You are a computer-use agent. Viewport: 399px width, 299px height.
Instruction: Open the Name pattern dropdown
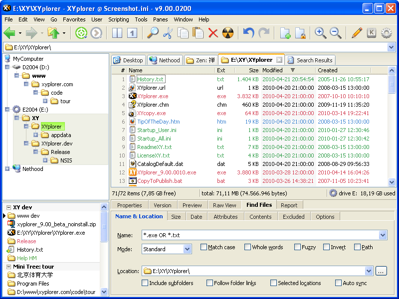(x=383, y=235)
